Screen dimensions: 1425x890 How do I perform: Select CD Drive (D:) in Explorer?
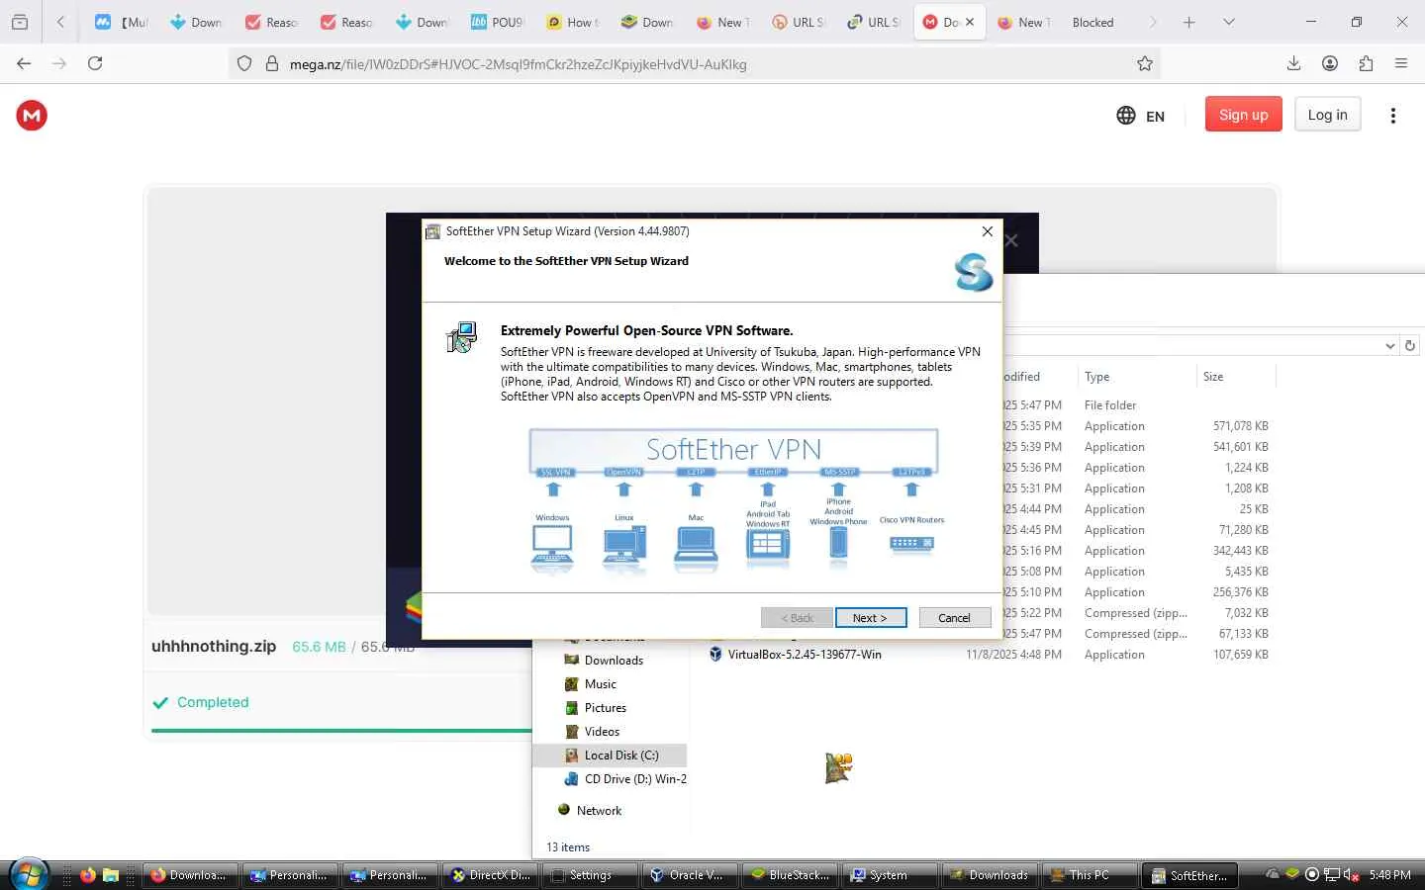(x=625, y=779)
